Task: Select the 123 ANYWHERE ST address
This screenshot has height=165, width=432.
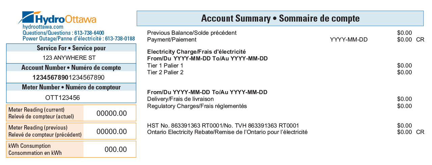Action: point(71,58)
